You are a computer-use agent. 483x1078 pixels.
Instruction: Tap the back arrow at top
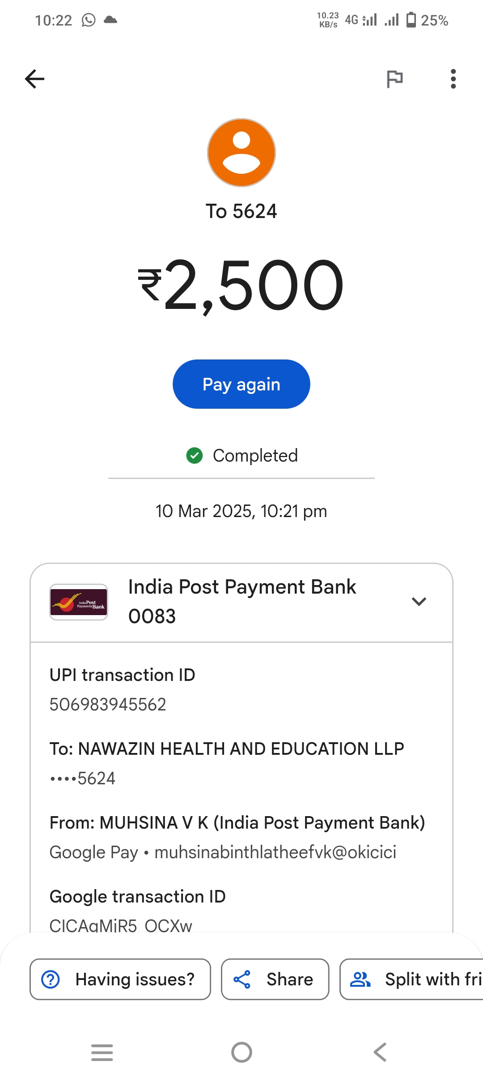(34, 79)
